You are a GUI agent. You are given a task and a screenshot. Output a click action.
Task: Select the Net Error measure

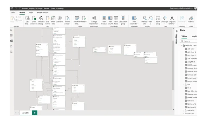click(191, 101)
